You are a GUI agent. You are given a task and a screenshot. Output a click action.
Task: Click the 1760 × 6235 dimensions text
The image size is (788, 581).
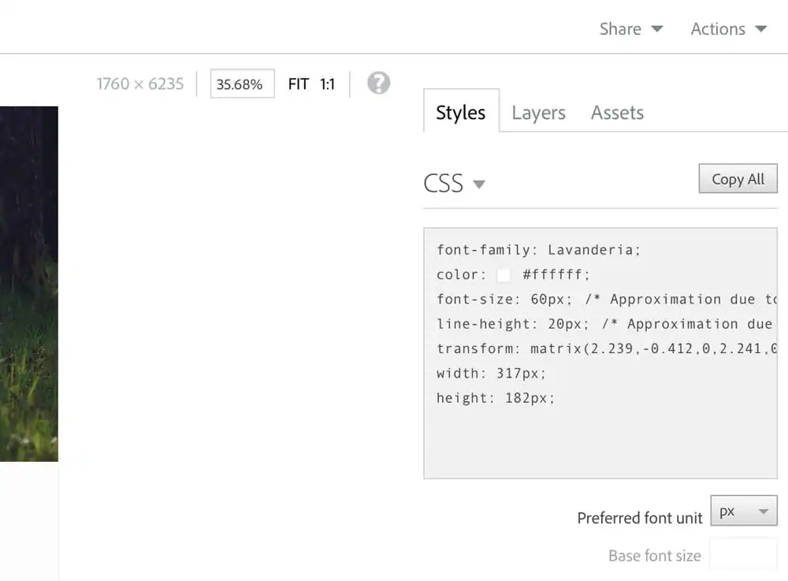[x=140, y=84]
